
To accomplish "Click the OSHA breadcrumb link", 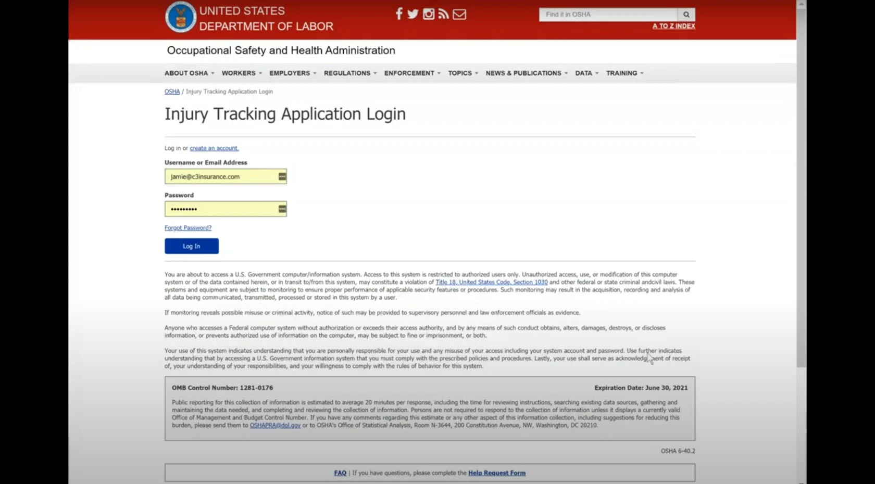I will pyautogui.click(x=172, y=92).
